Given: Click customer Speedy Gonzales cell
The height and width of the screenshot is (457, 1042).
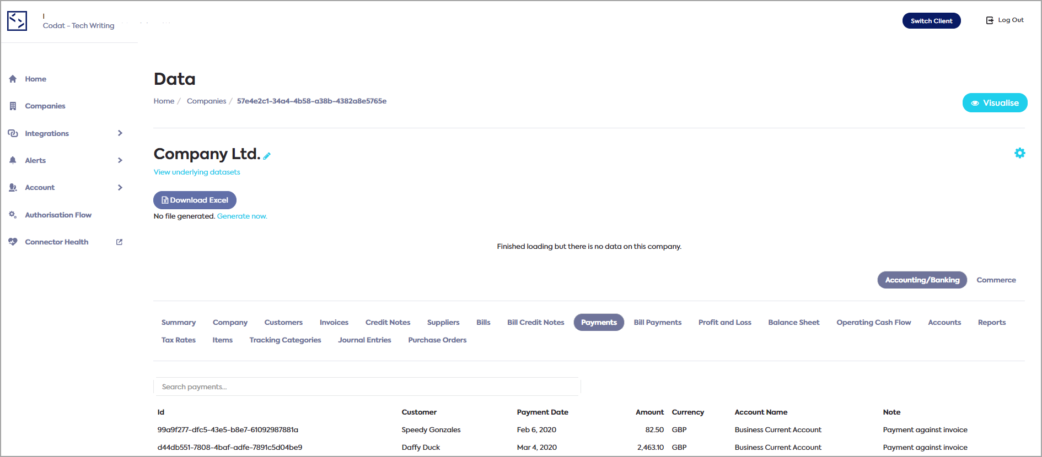Looking at the screenshot, I should click(x=431, y=429).
